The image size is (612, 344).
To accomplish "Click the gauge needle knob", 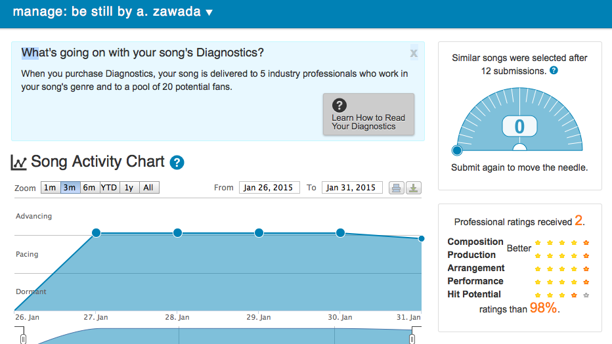I will pyautogui.click(x=456, y=150).
